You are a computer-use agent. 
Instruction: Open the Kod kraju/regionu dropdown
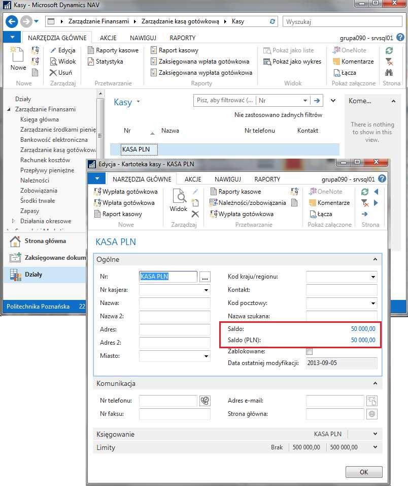point(373,277)
